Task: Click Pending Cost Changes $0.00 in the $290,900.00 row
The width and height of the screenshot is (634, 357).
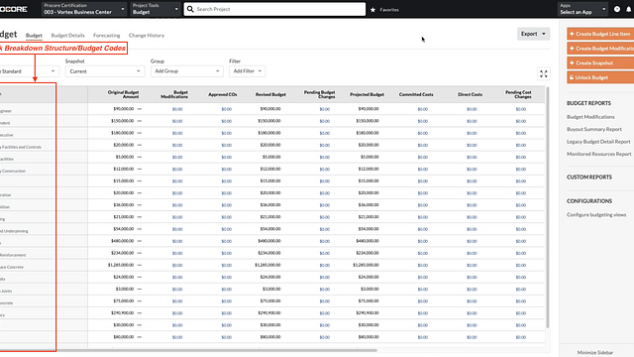Action: [521, 313]
